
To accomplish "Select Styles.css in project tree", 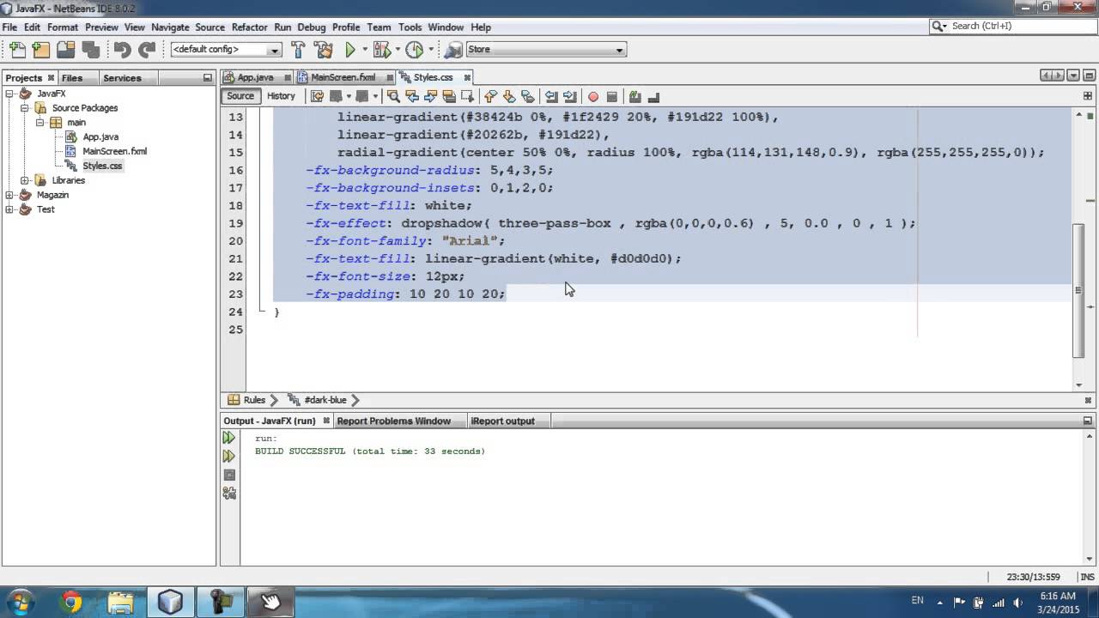I will pyautogui.click(x=102, y=166).
